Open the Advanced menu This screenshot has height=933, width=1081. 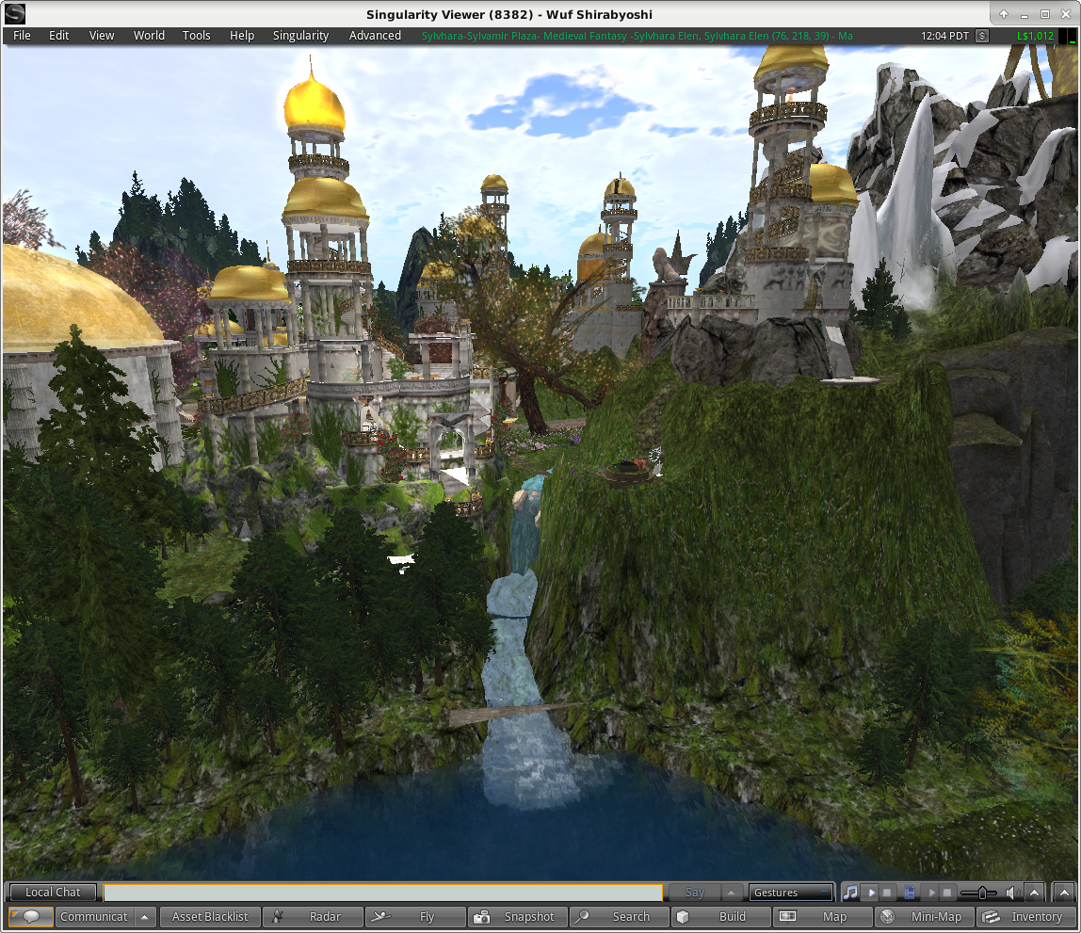tap(375, 35)
